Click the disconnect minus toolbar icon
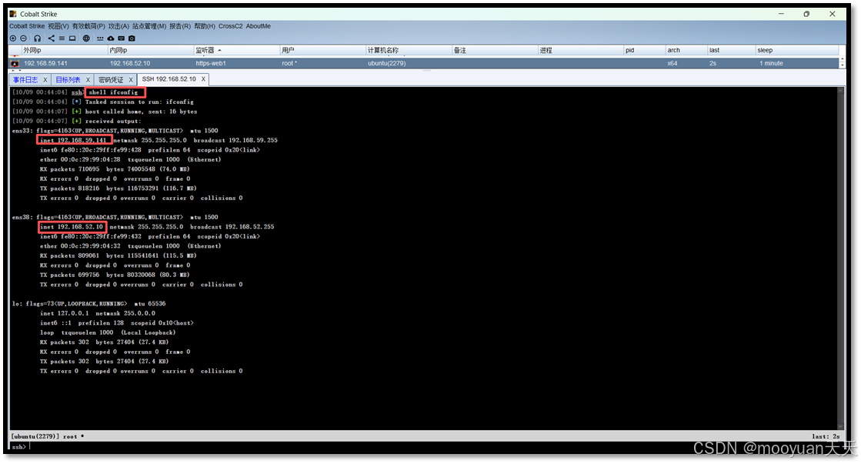 [24, 38]
